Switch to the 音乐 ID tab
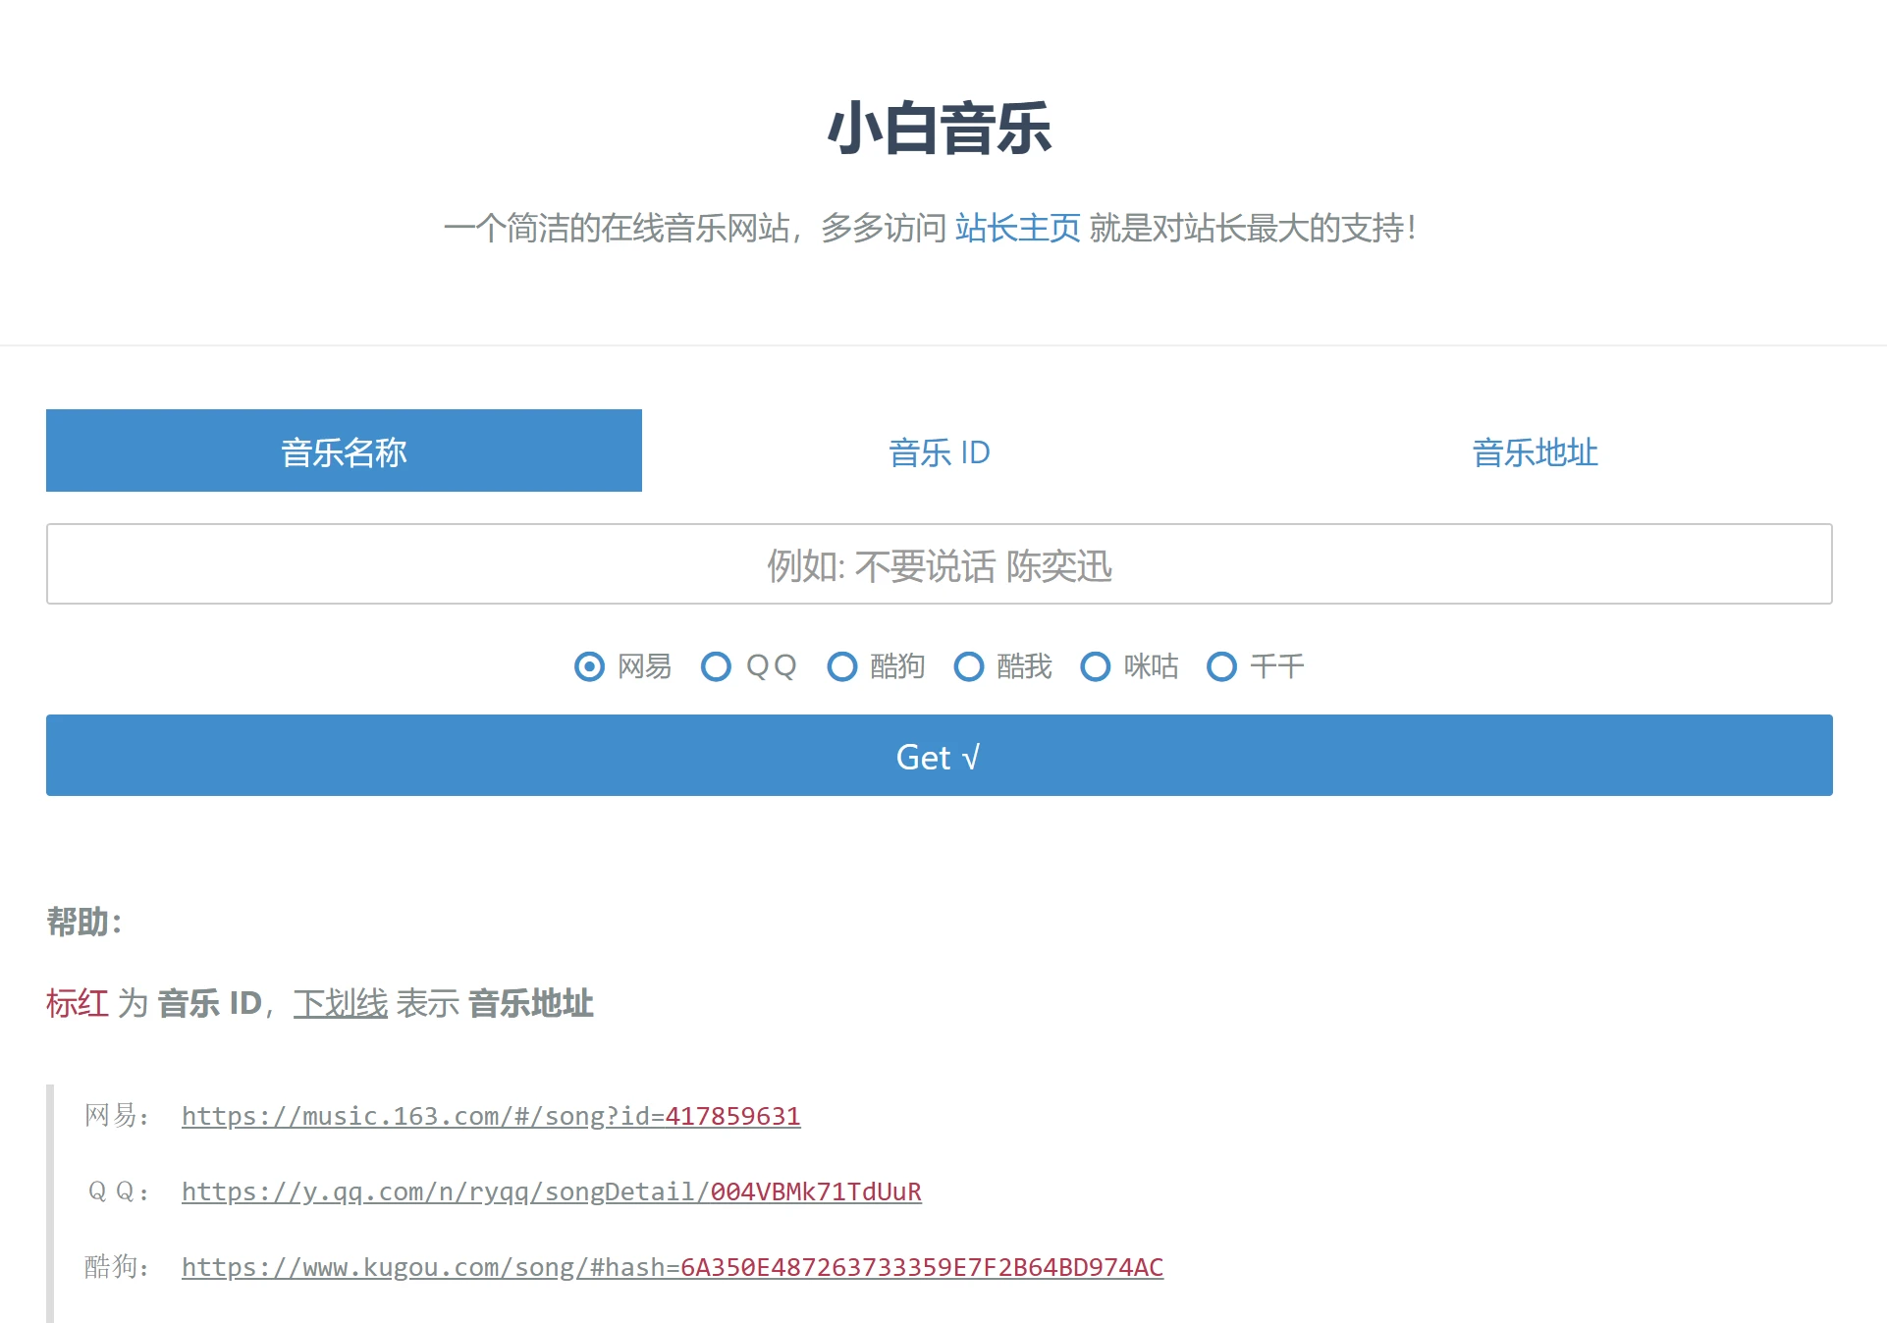Image resolution: width=1887 pixels, height=1323 pixels. (x=939, y=452)
